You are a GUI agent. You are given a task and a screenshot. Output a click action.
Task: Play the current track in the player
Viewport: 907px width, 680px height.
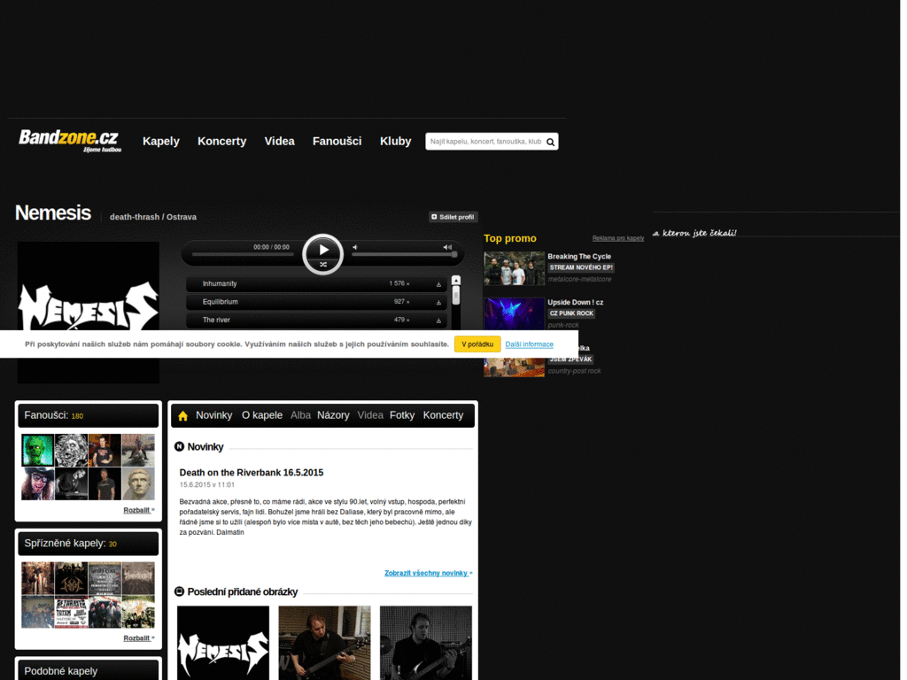coord(324,250)
